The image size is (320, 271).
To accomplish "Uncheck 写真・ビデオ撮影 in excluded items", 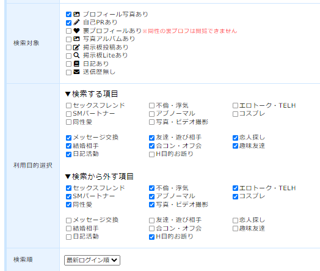I will coord(151,205).
